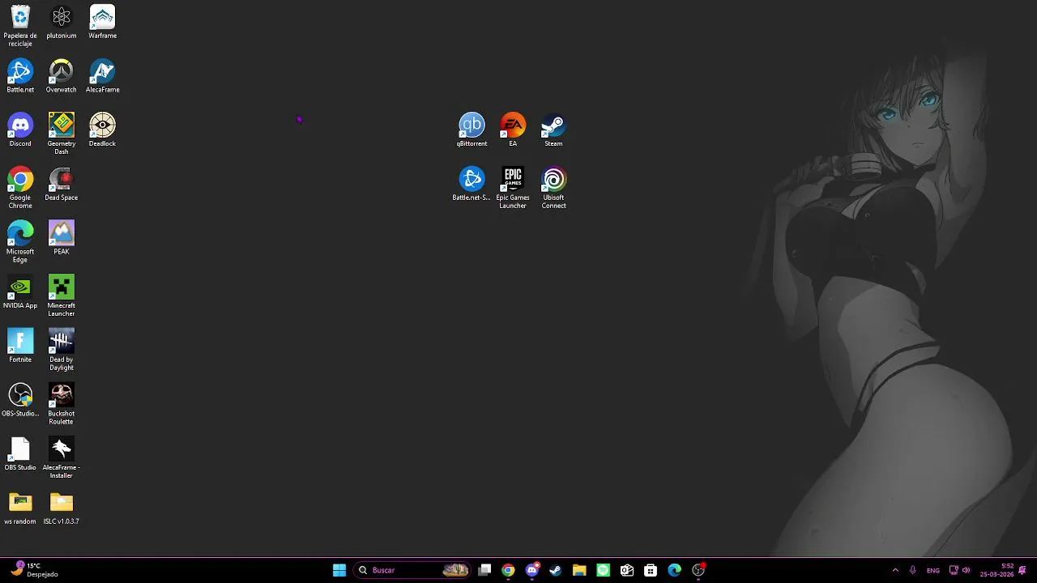1037x583 pixels.
Task: Open Steam from the taskbar
Action: coord(555,570)
